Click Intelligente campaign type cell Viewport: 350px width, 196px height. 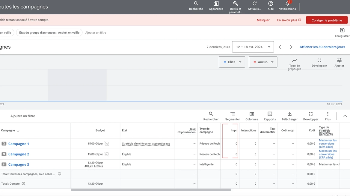click(x=206, y=164)
